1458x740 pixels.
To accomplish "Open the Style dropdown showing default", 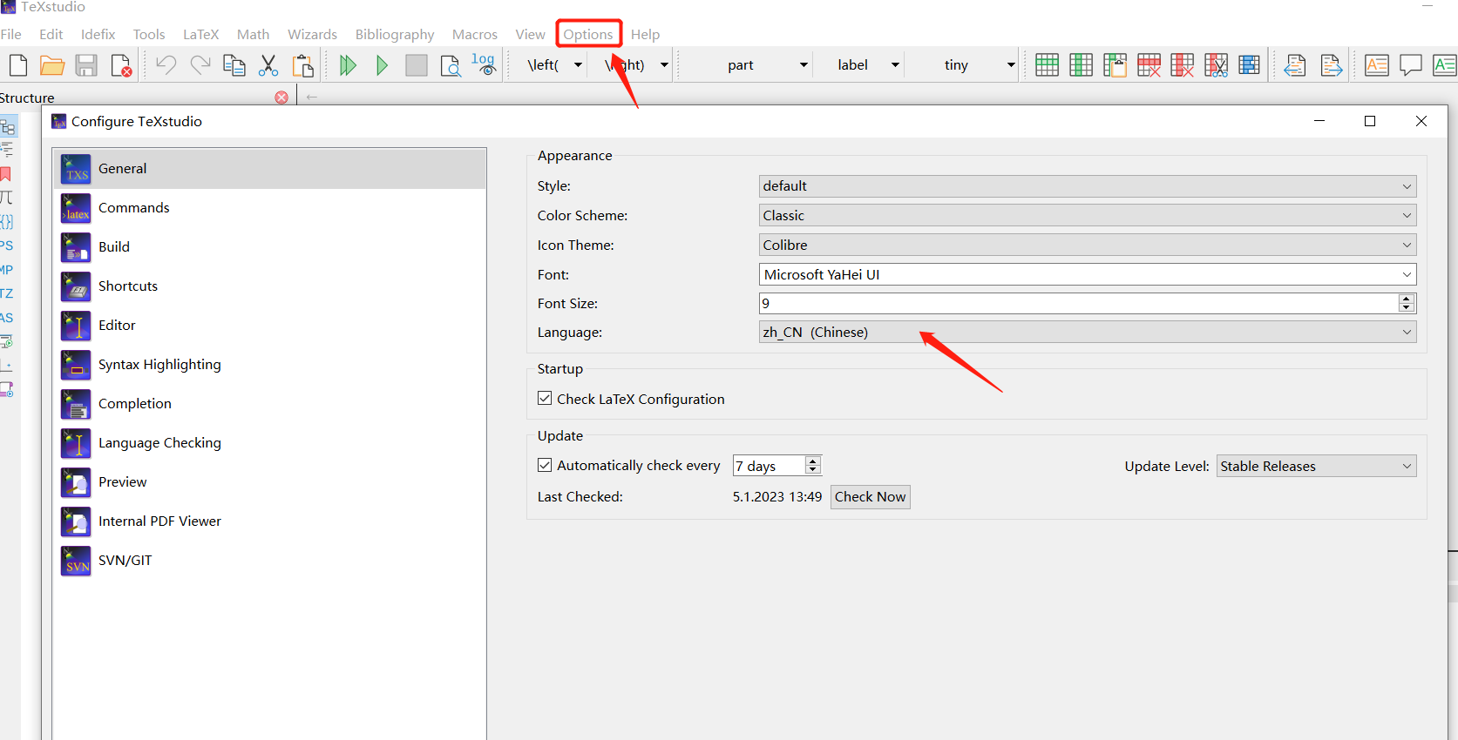I will [x=1088, y=186].
